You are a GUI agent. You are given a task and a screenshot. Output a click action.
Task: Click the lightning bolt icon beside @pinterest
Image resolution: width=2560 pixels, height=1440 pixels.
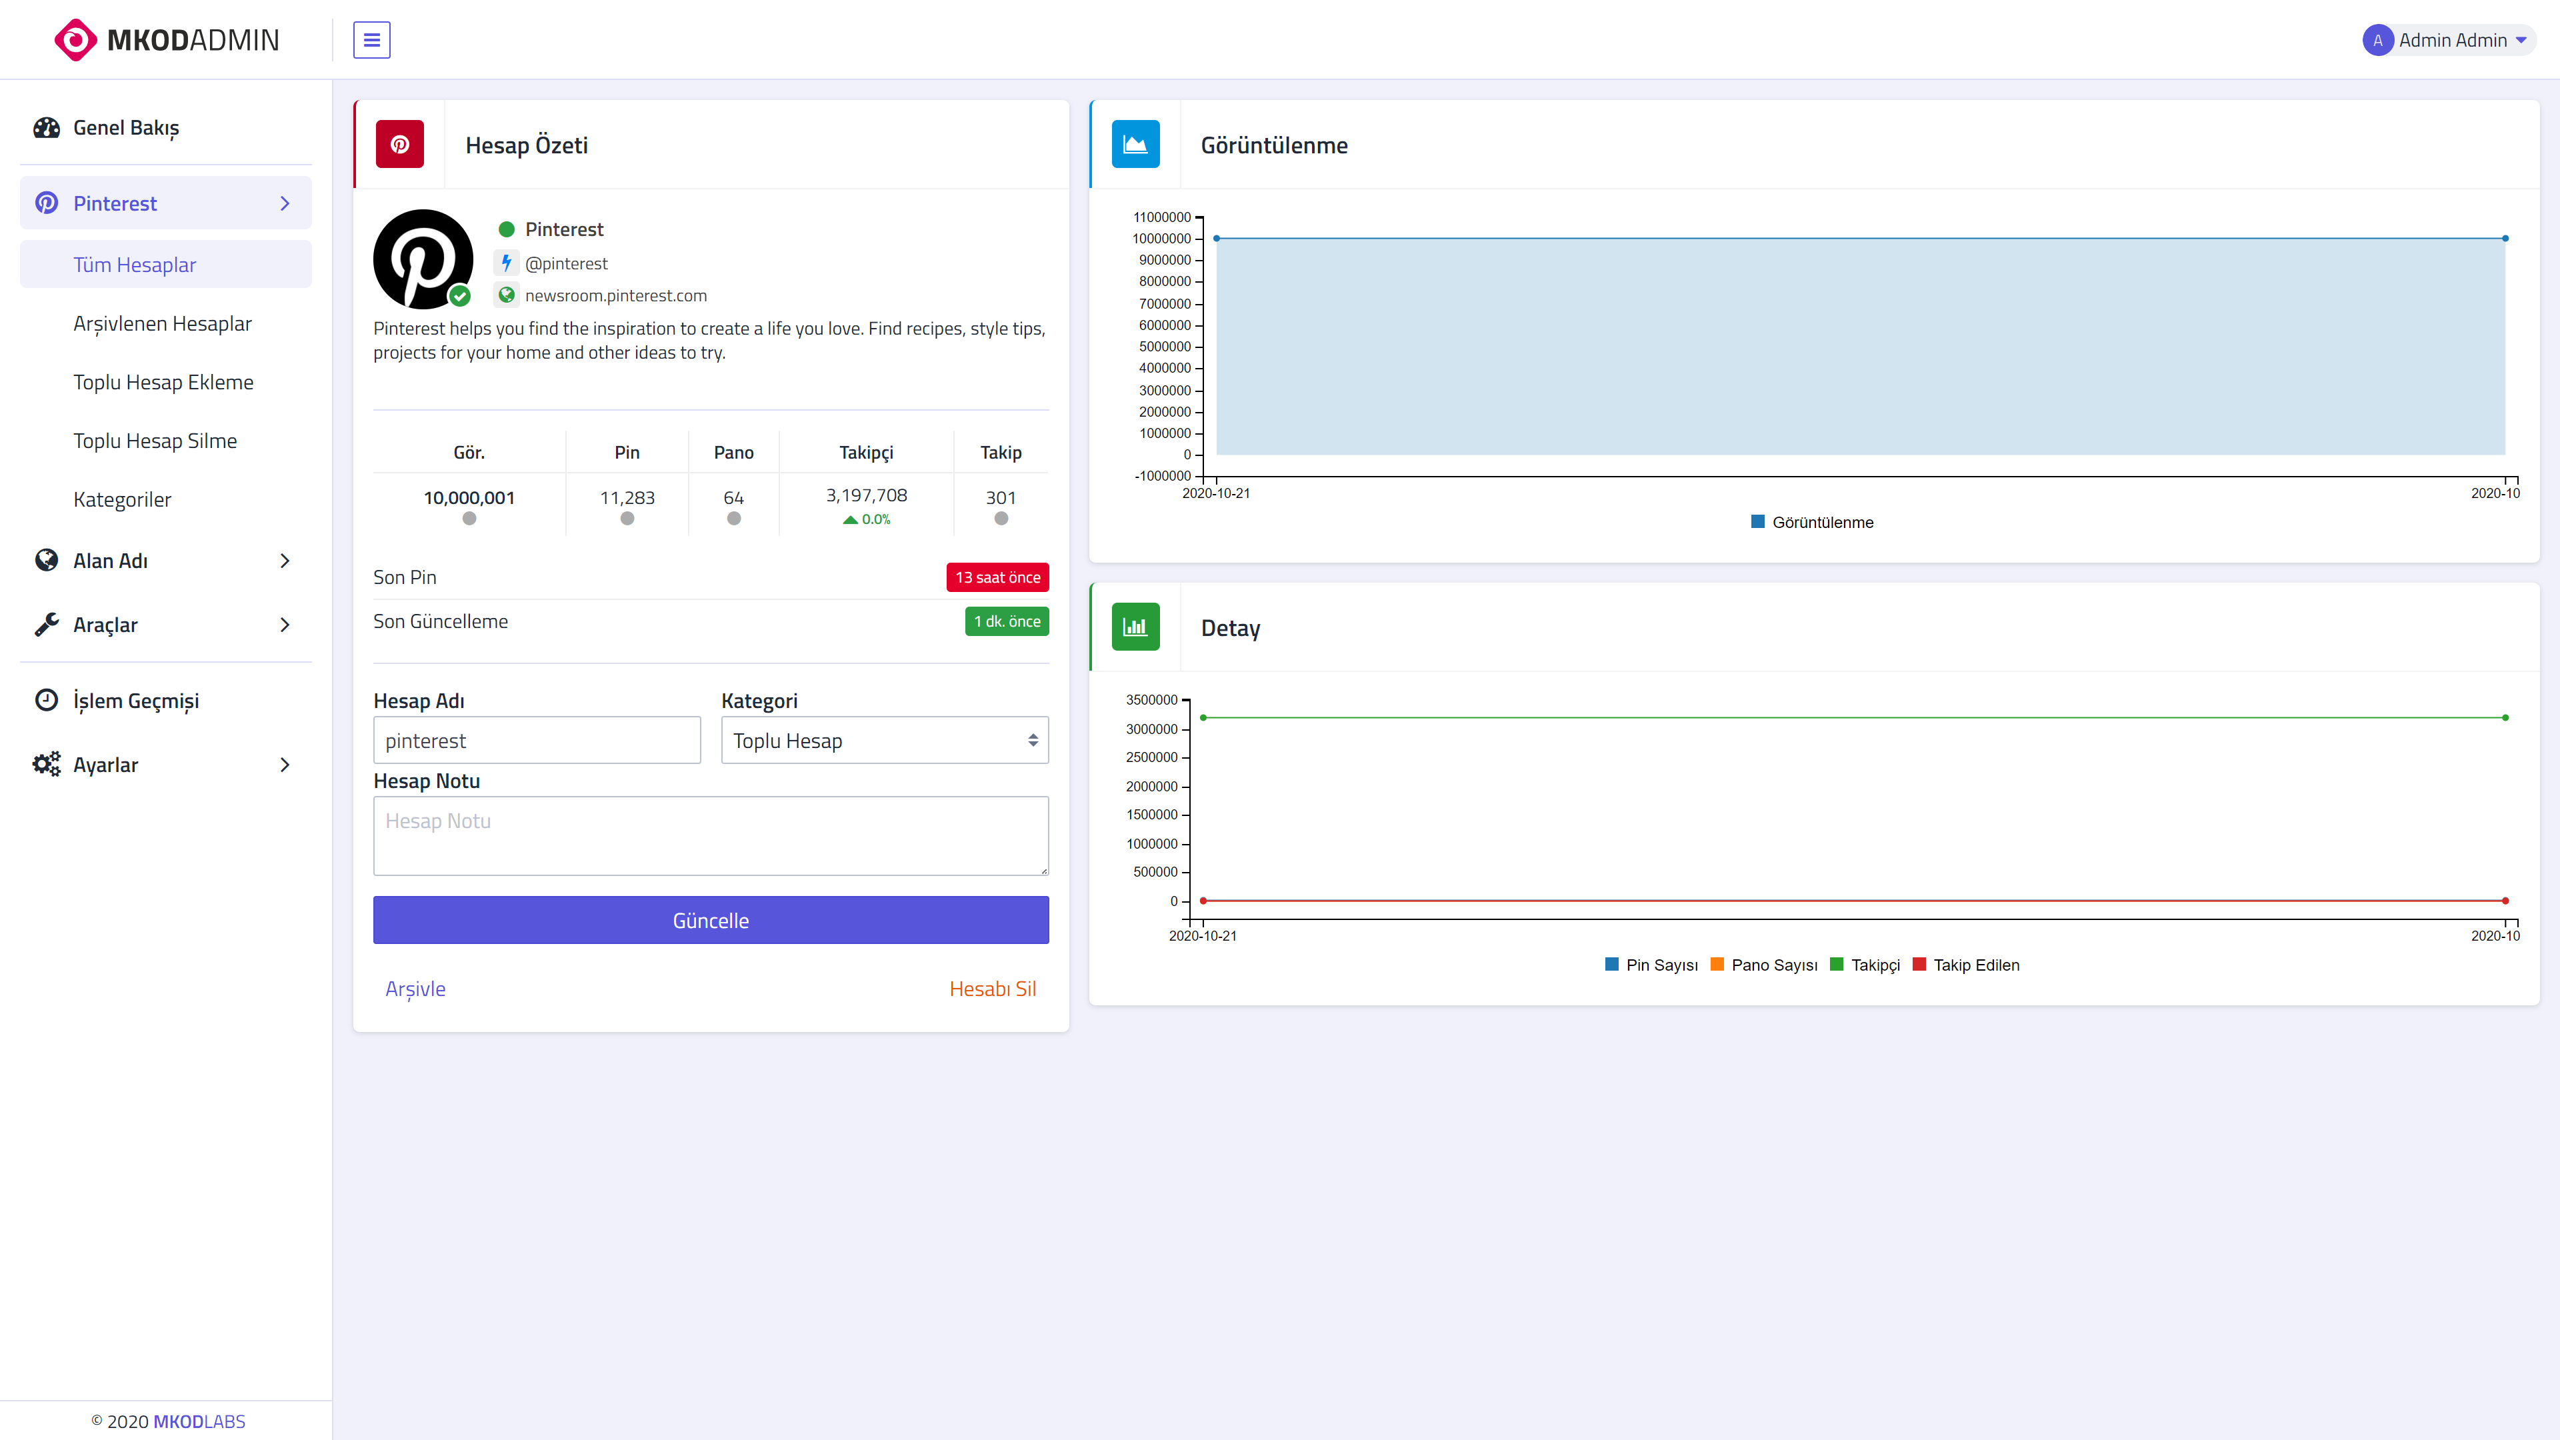(506, 263)
